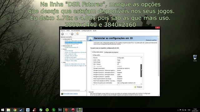Open Google Chrome from the taskbar
The height and width of the screenshot is (112, 200).
[15, 110]
